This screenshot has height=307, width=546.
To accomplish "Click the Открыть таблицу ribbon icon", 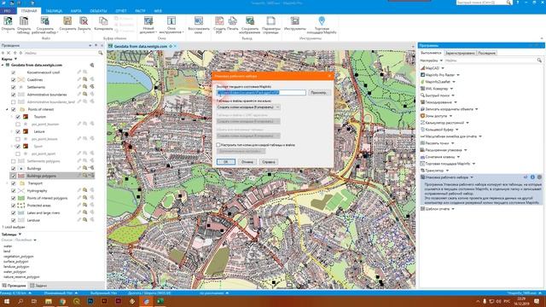I will coord(24,20).
